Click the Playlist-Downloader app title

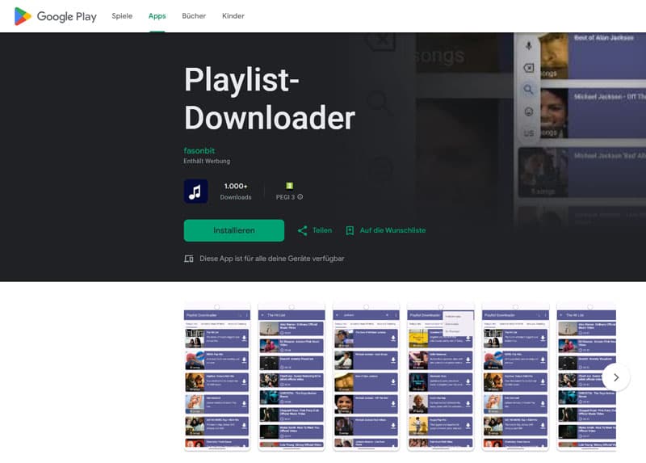click(x=270, y=99)
